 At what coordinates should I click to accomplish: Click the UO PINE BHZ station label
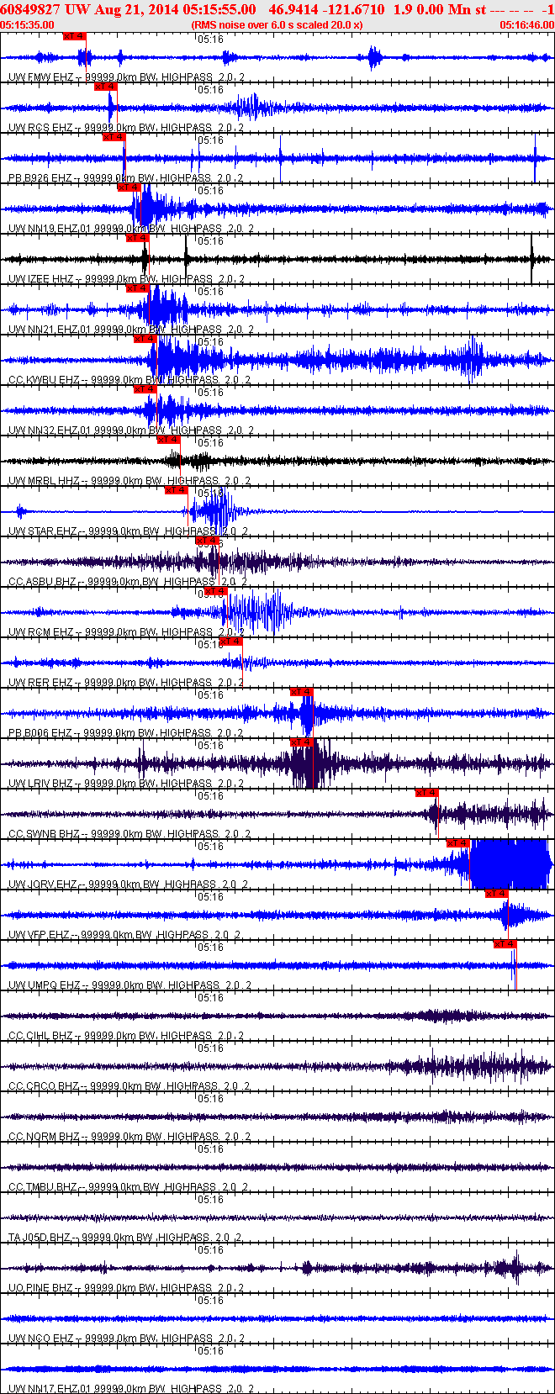41,1288
